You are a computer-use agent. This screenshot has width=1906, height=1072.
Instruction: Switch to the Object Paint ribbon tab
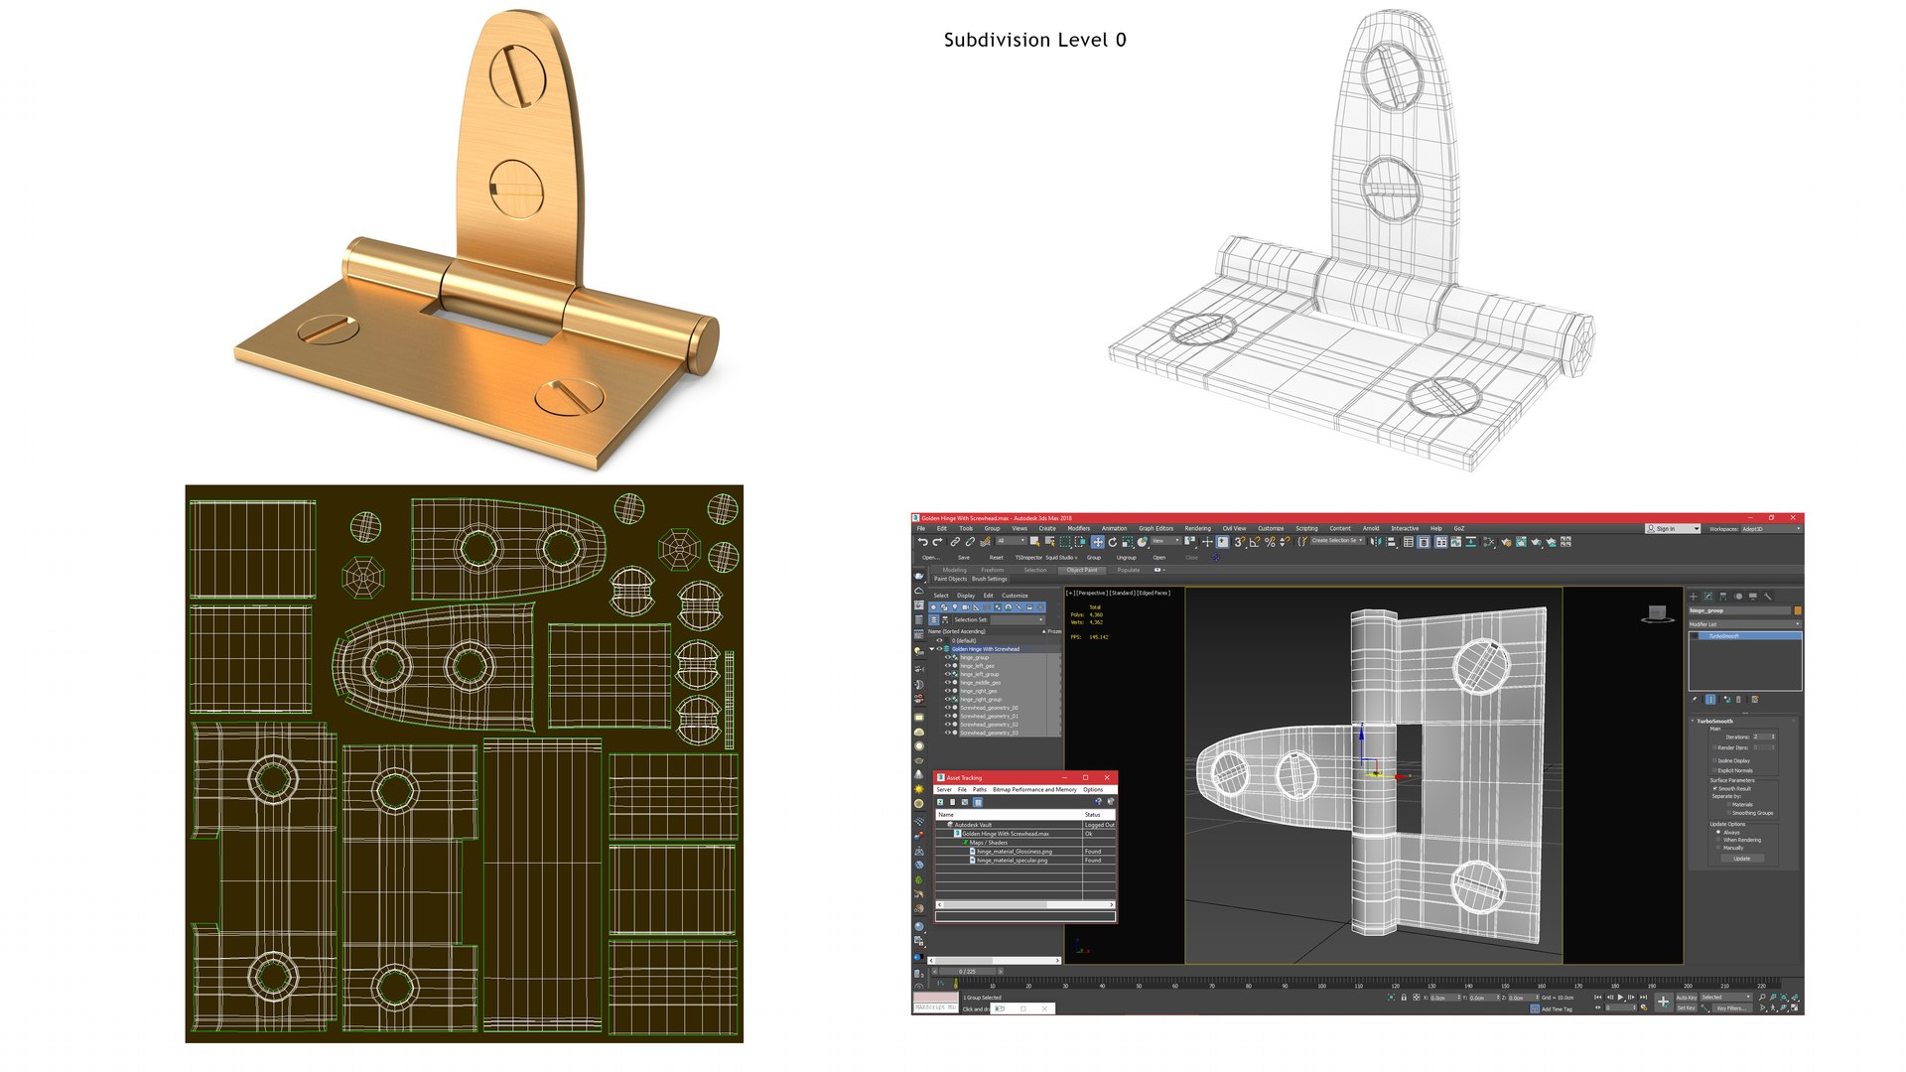(1082, 570)
